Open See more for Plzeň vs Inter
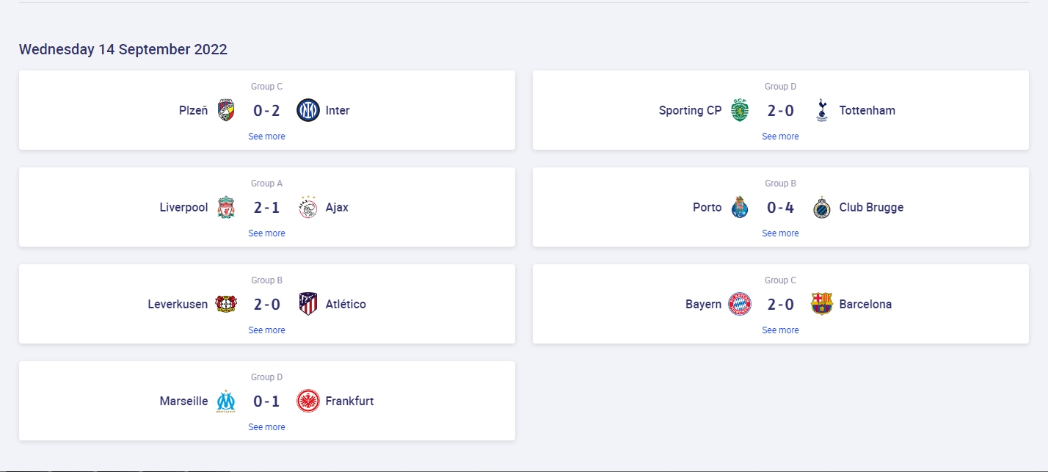The height and width of the screenshot is (472, 1048). (x=266, y=137)
